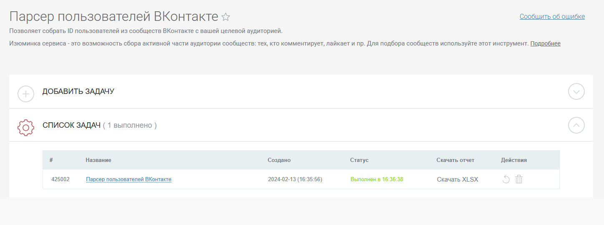
Task: Open the Сообщить об ошибке link
Action: tap(552, 17)
